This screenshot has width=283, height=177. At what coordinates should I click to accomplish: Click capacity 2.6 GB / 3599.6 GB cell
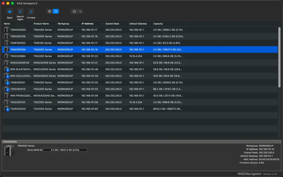[x=168, y=83]
